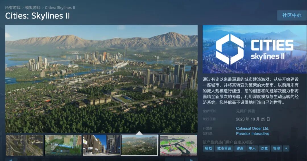Open publisher Paradox Interactive link
Image resolution: width=307 pixels, height=161 pixels.
pos(252,134)
